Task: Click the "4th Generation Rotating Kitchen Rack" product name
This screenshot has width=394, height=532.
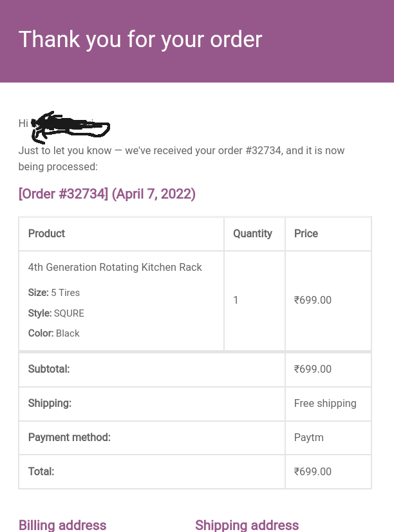Action: pos(115,267)
